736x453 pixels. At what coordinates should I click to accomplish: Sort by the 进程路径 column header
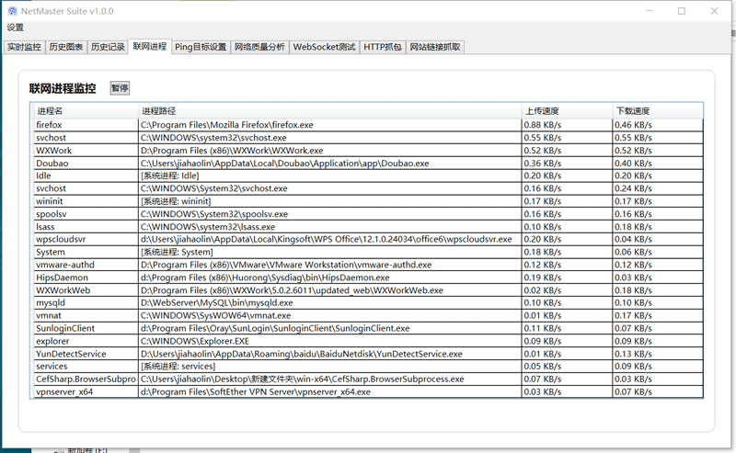click(x=158, y=111)
